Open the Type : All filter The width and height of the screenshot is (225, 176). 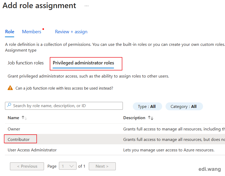pos(147,106)
